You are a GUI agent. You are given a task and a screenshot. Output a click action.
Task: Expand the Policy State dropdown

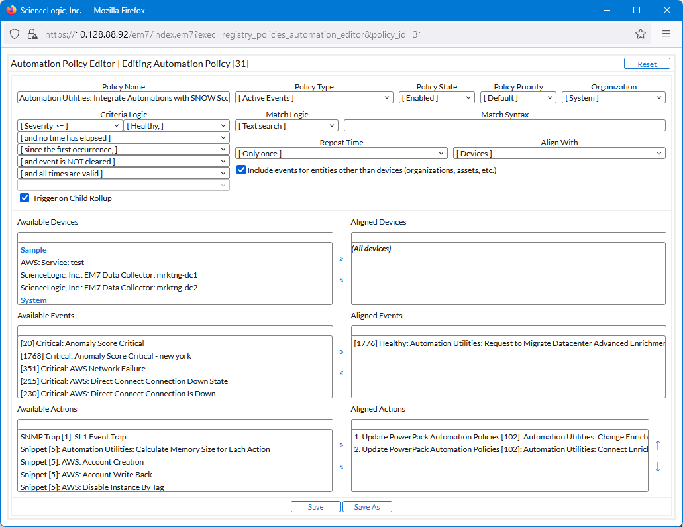point(437,98)
